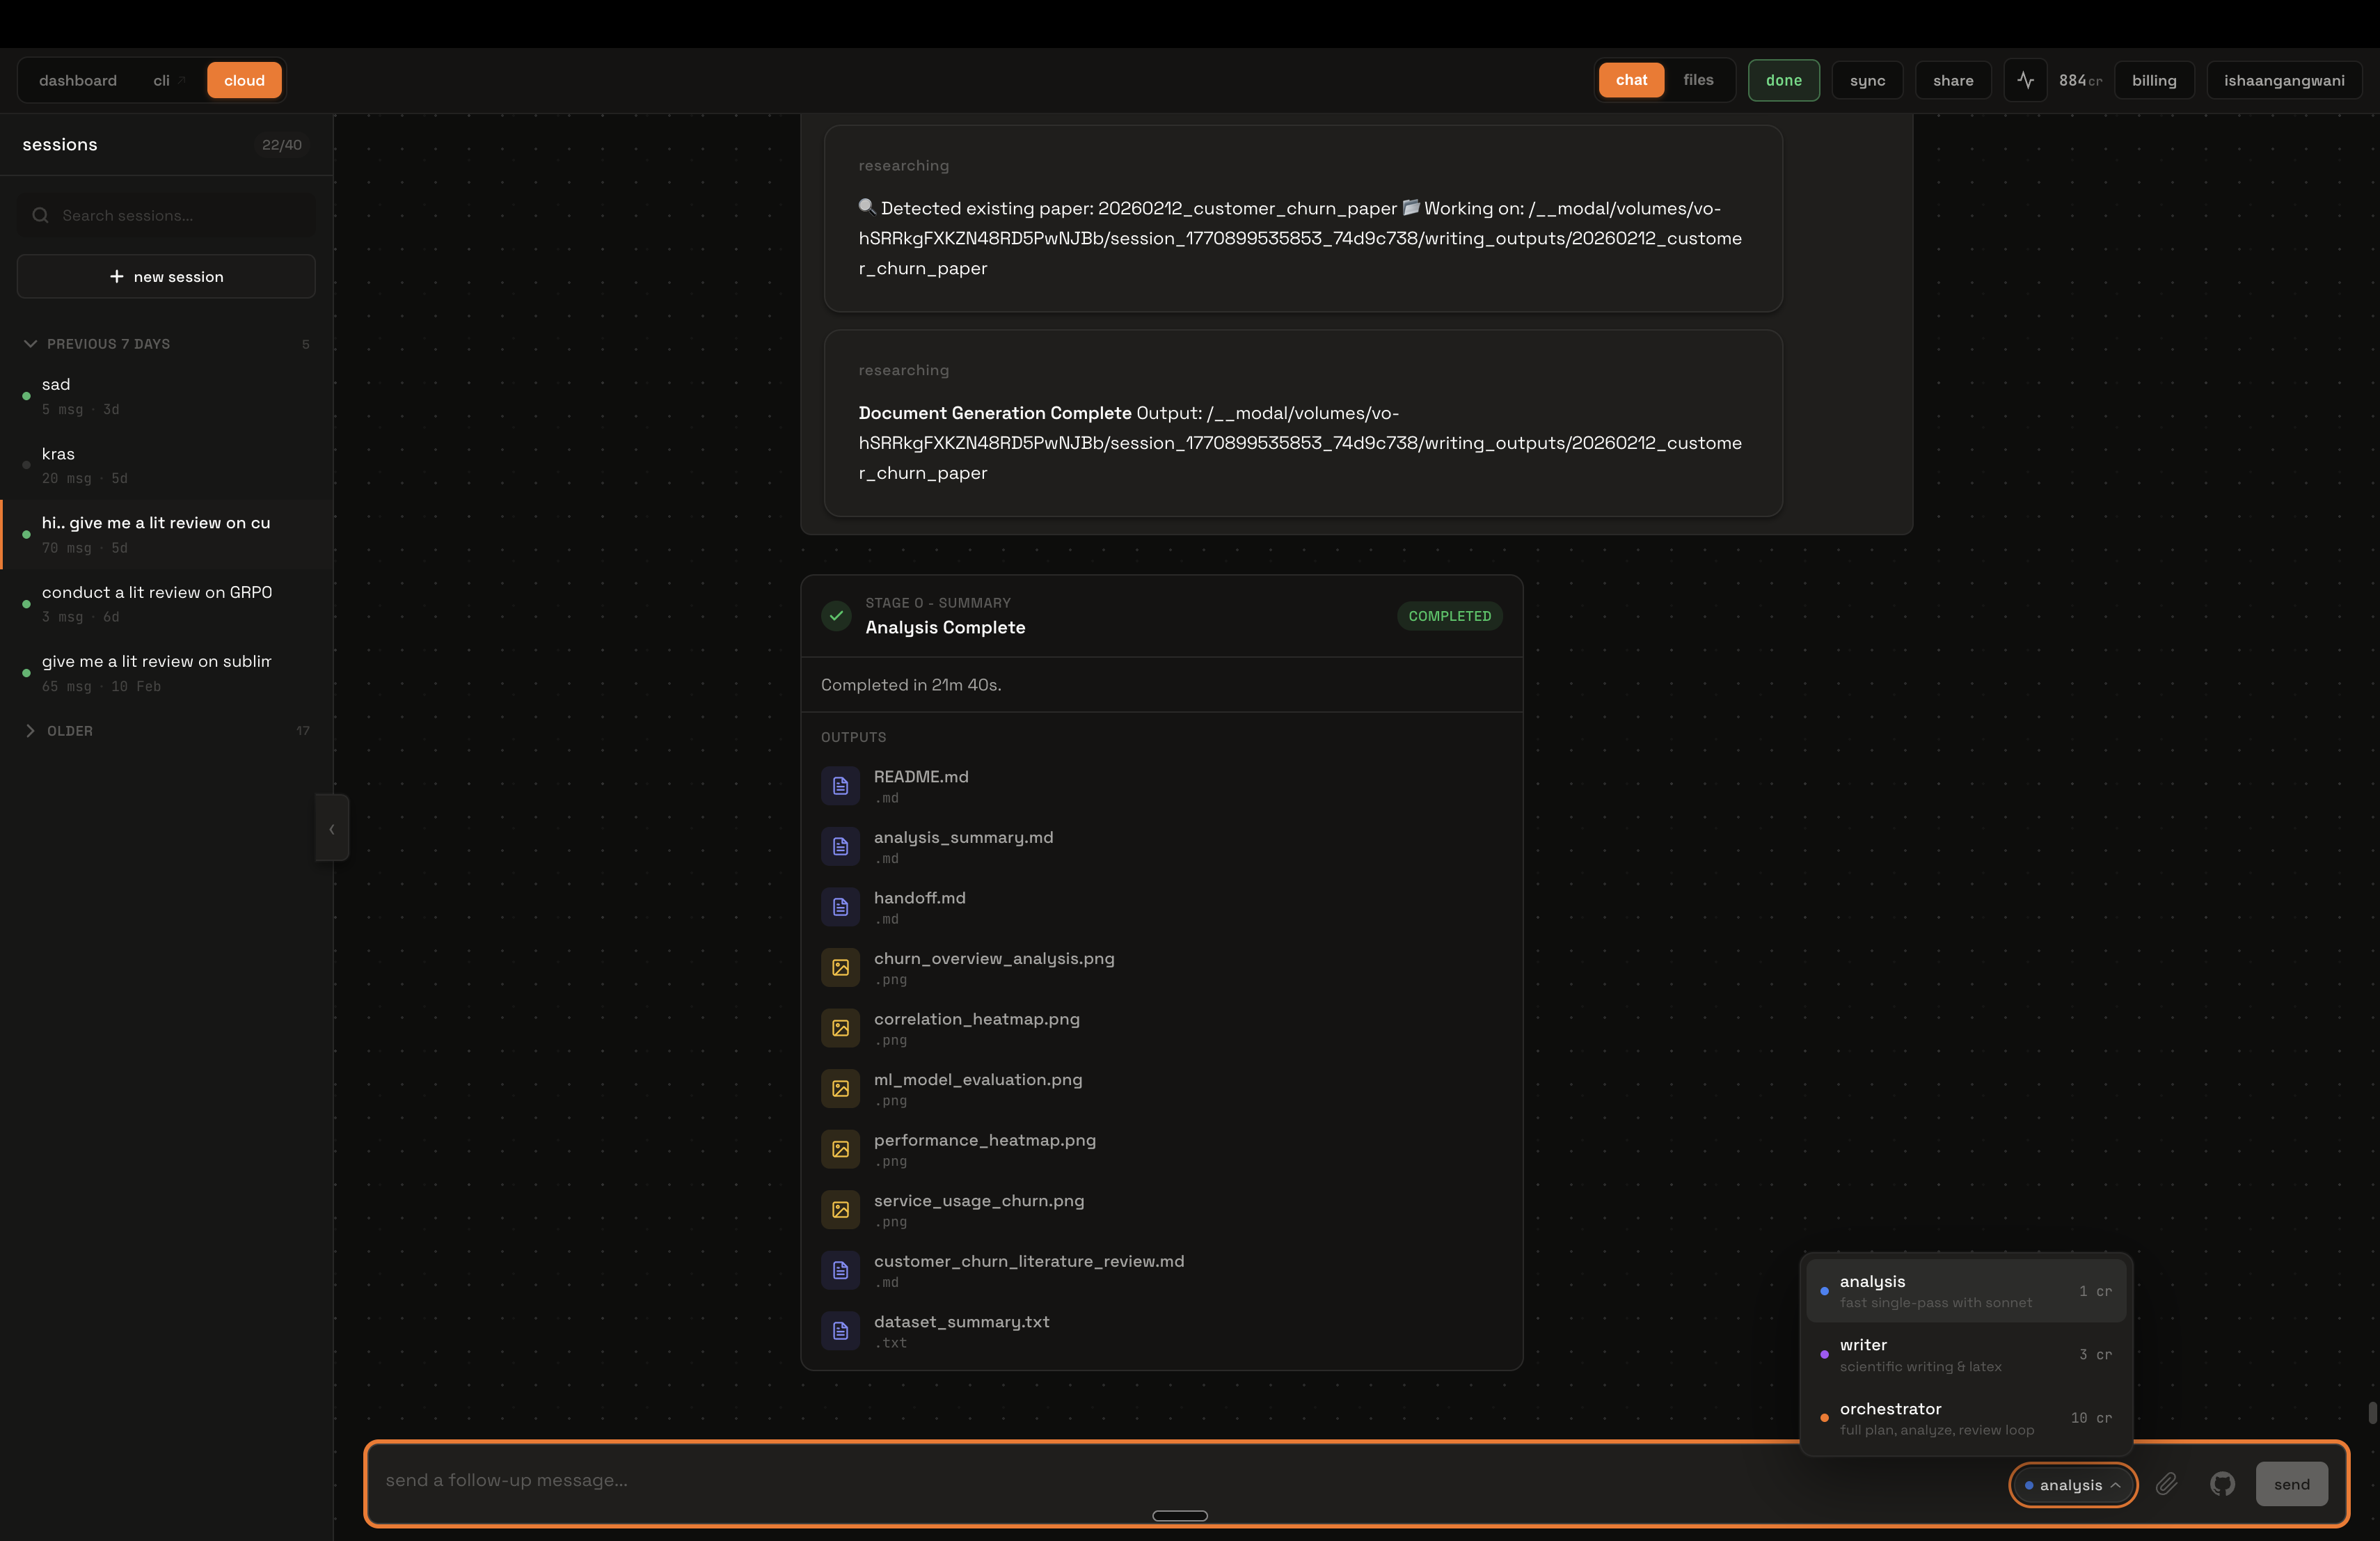Click the new session button

[166, 276]
